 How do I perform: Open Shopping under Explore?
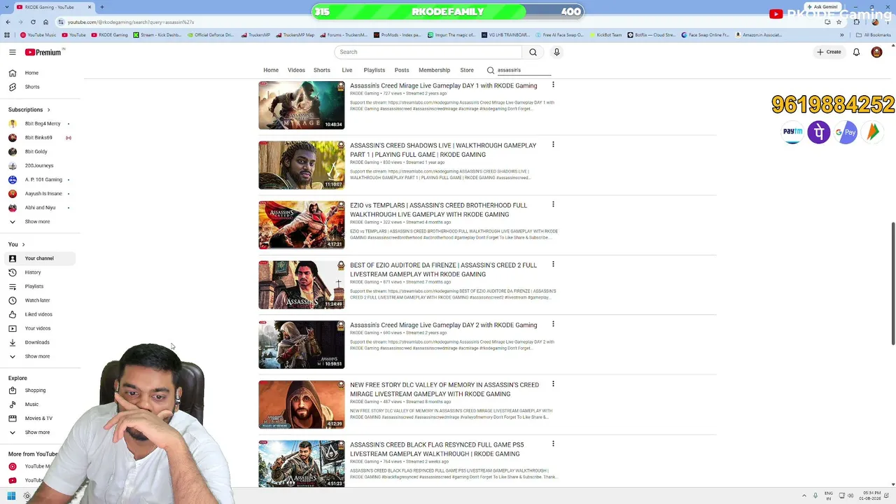click(x=35, y=390)
